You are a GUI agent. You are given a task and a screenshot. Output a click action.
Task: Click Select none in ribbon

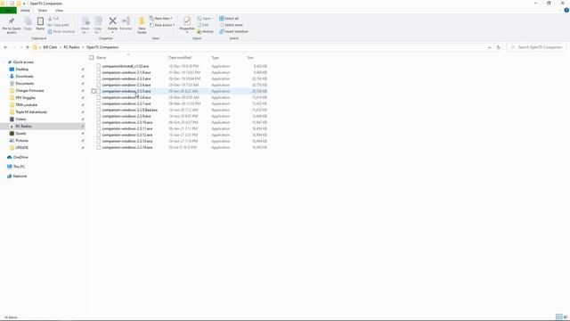pos(231,25)
